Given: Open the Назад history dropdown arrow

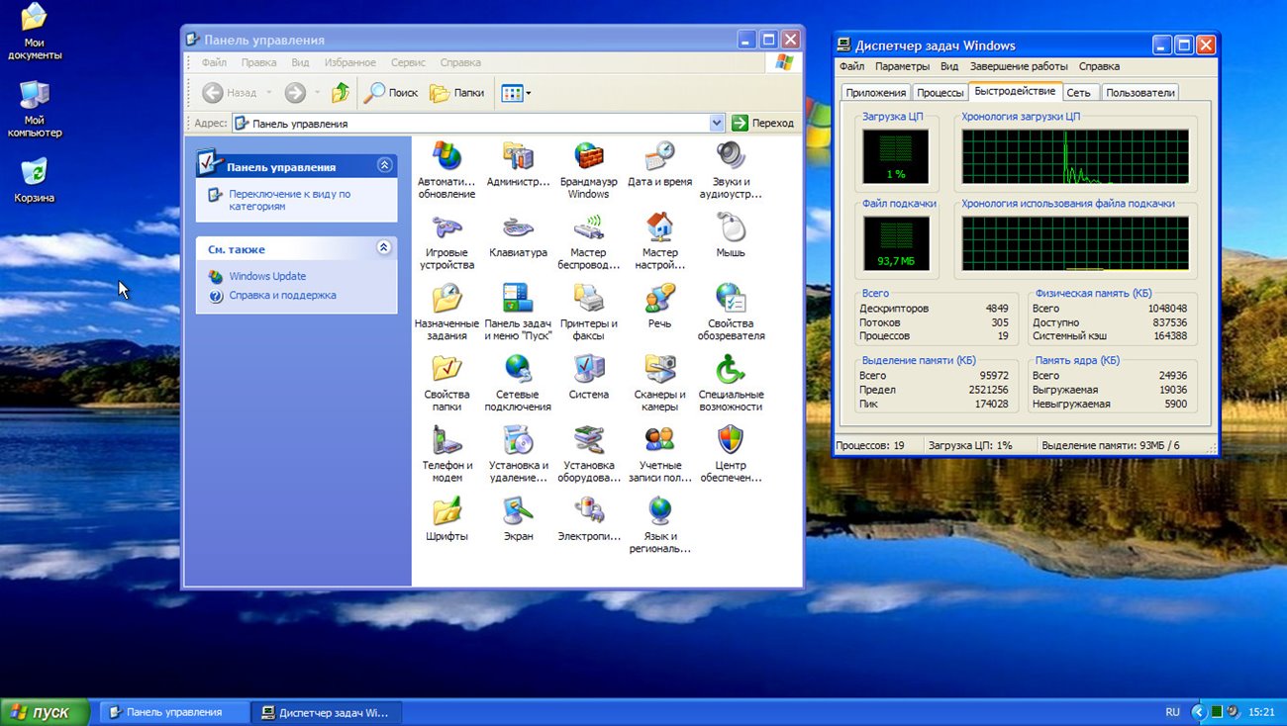Looking at the screenshot, I should [x=270, y=93].
